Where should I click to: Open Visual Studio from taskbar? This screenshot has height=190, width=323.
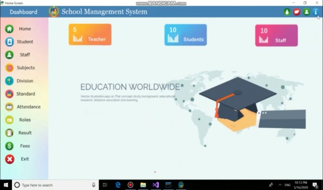coord(156,185)
